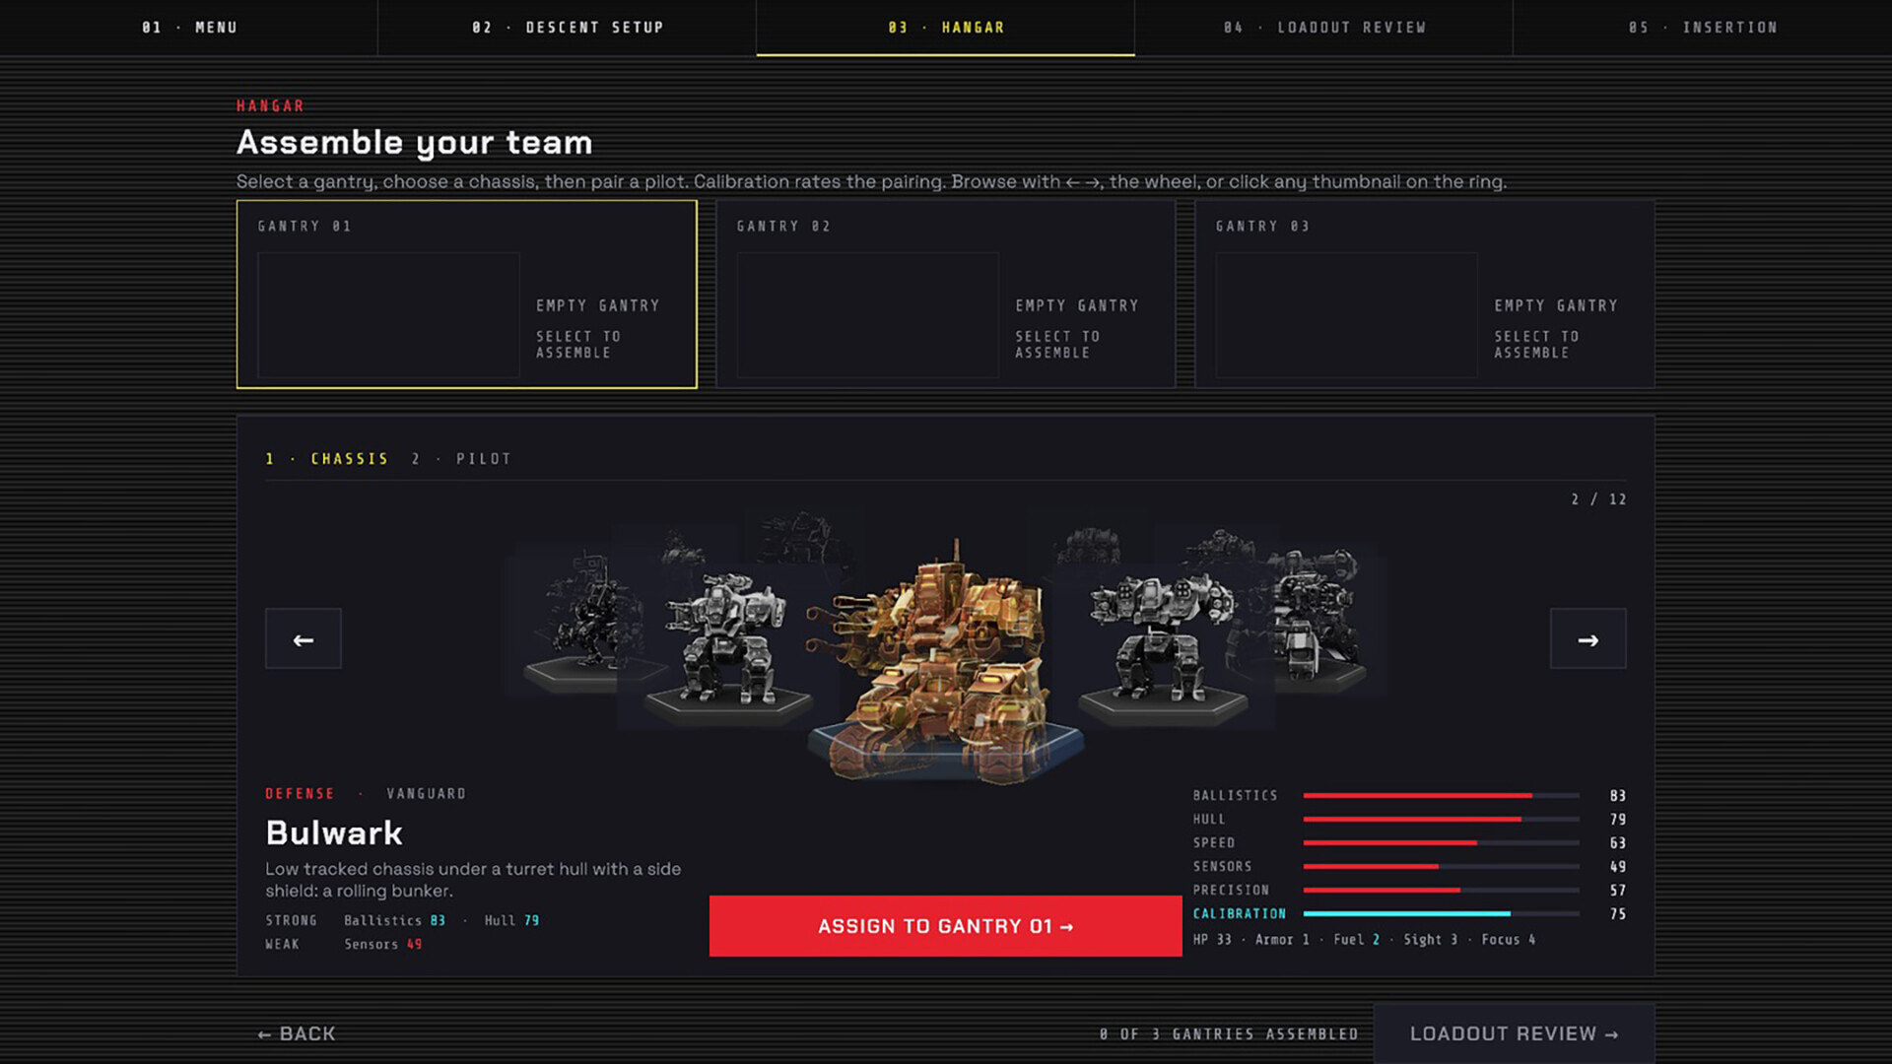
Task: Go to 02 Descent Setup step
Action: (x=568, y=28)
